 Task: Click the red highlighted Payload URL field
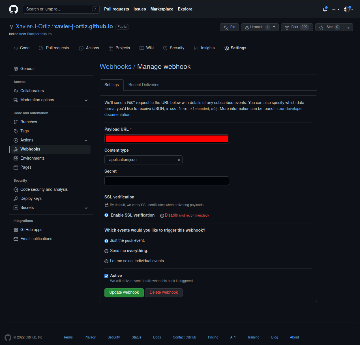167,139
